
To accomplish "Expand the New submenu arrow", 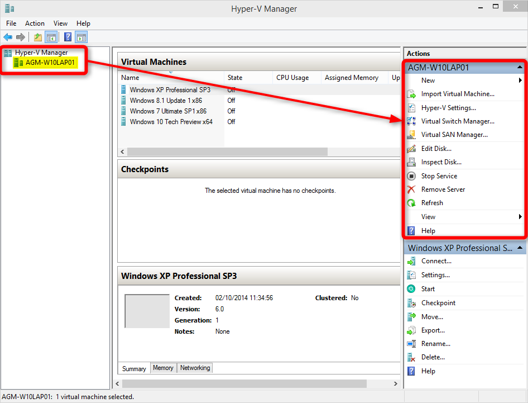I will (x=520, y=80).
